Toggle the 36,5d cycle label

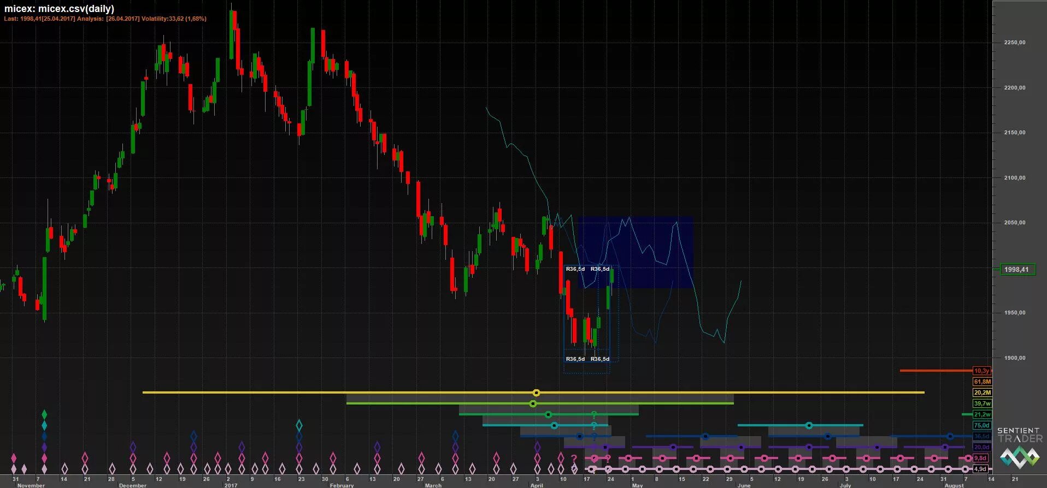coord(981,436)
